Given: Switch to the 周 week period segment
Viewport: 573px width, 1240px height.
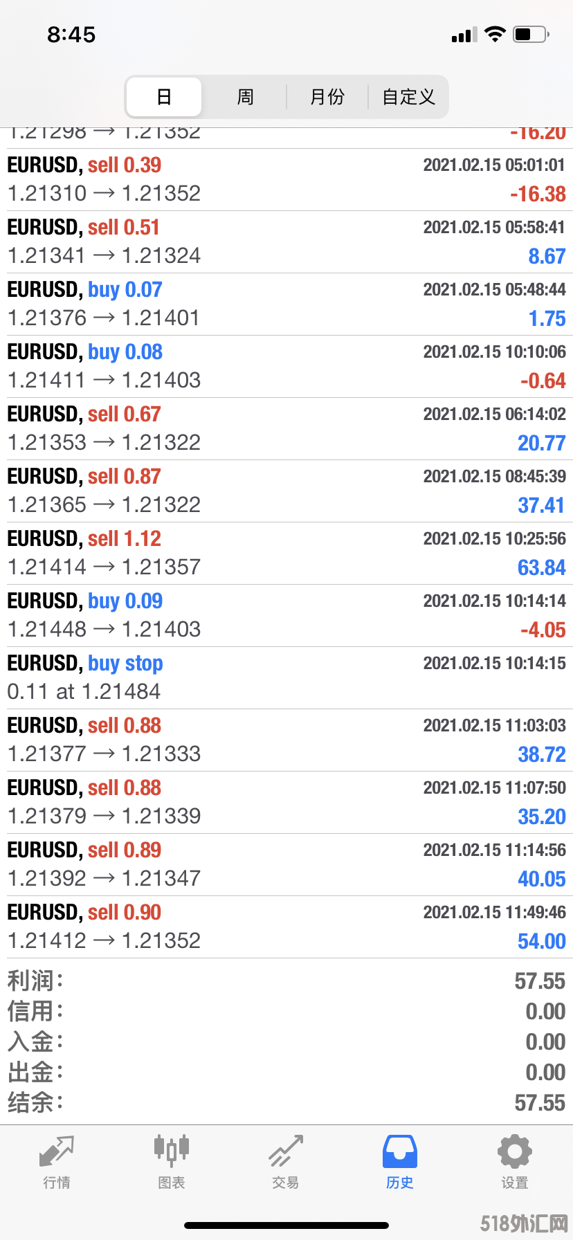Looking at the screenshot, I should point(245,97).
